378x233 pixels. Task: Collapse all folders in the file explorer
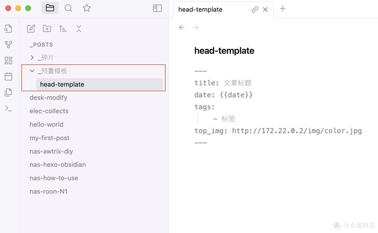[x=78, y=28]
